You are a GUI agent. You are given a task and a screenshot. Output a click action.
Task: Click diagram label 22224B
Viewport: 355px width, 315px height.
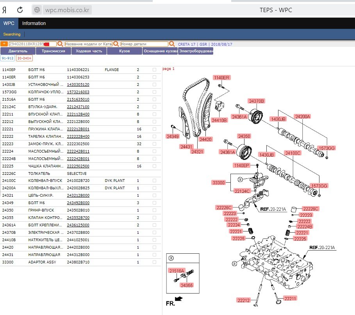(305, 226)
